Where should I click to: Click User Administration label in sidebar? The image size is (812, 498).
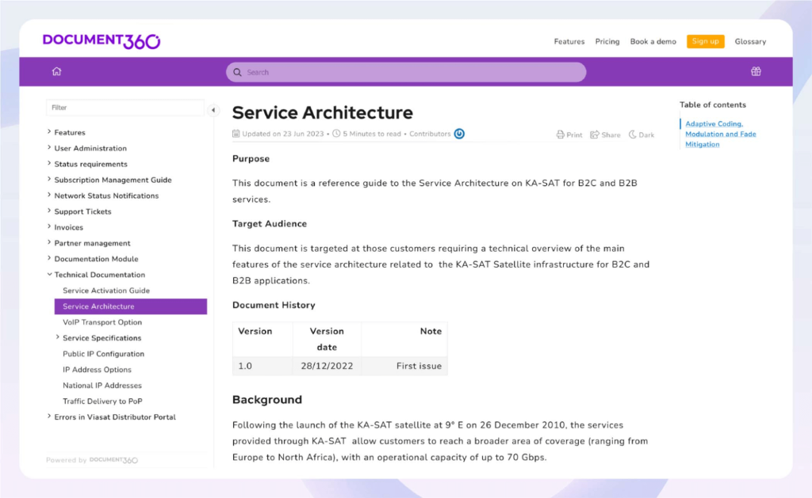pos(90,148)
